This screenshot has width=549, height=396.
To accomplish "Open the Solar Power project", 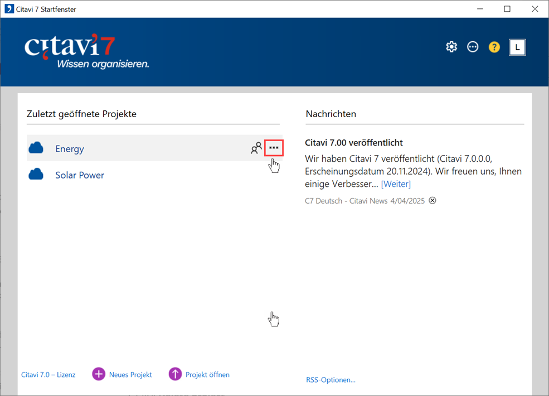I will (x=80, y=175).
